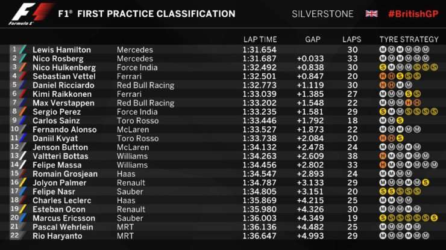Select Lewis Hamilton's driver name
Image resolution: width=446 pixels, height=250 pixels.
coord(61,50)
